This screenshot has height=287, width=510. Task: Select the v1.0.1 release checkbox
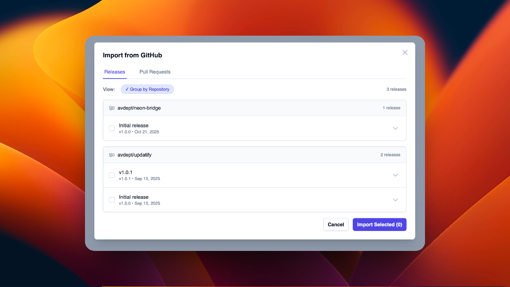112,175
